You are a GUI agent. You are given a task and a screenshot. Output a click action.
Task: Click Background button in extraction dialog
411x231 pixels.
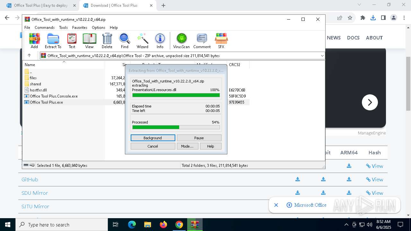pos(153,138)
